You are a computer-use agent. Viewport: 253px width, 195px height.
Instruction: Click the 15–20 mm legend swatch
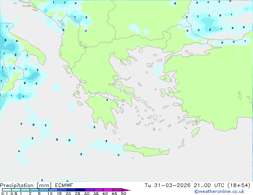click(x=62, y=190)
